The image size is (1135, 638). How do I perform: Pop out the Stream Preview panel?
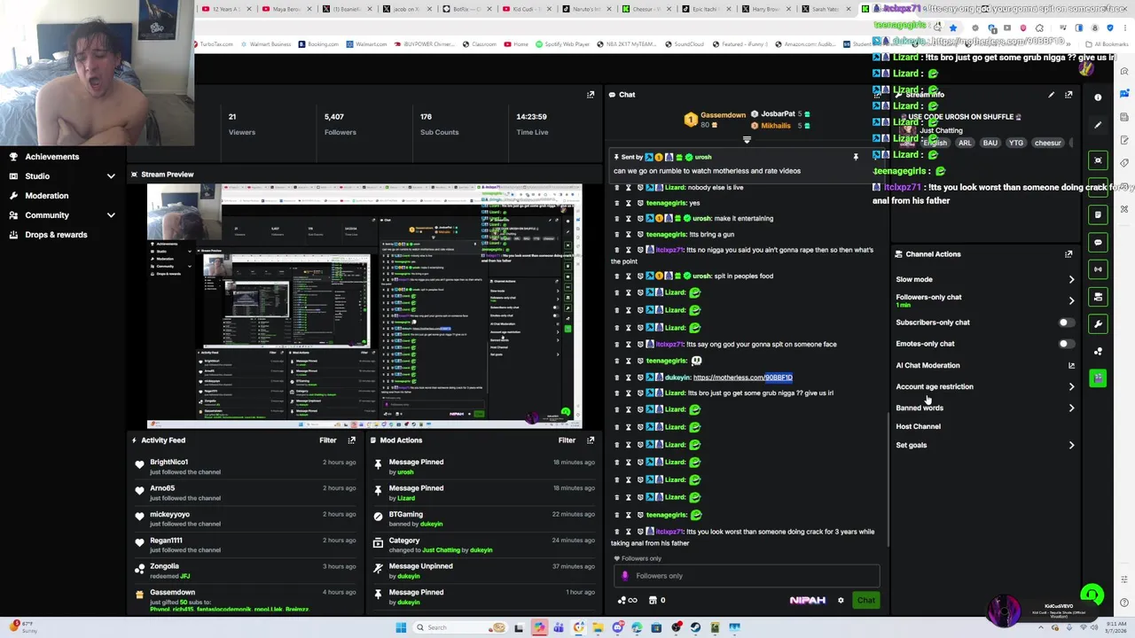click(591, 95)
